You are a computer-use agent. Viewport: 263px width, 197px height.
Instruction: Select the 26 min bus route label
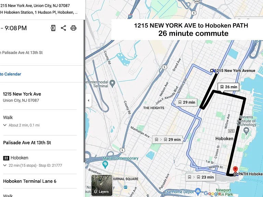point(228,87)
